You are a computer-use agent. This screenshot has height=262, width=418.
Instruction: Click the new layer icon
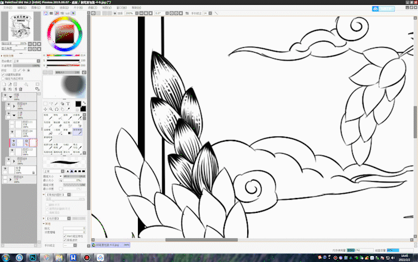pyautogui.click(x=5, y=83)
